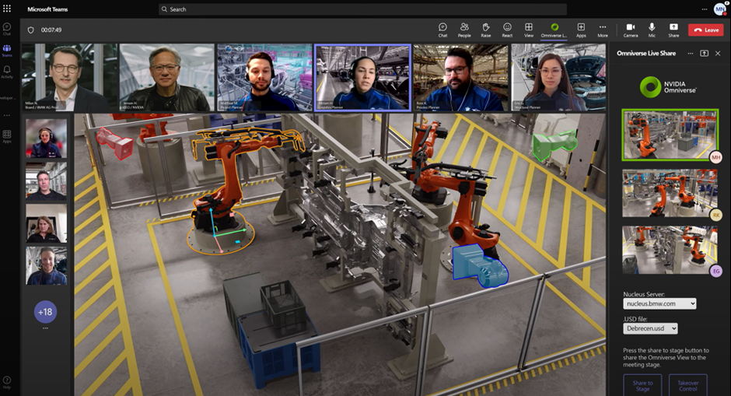This screenshot has height=396, width=731.
Task: Open Omniverse Live Share panel options ellipsis
Action: click(691, 53)
